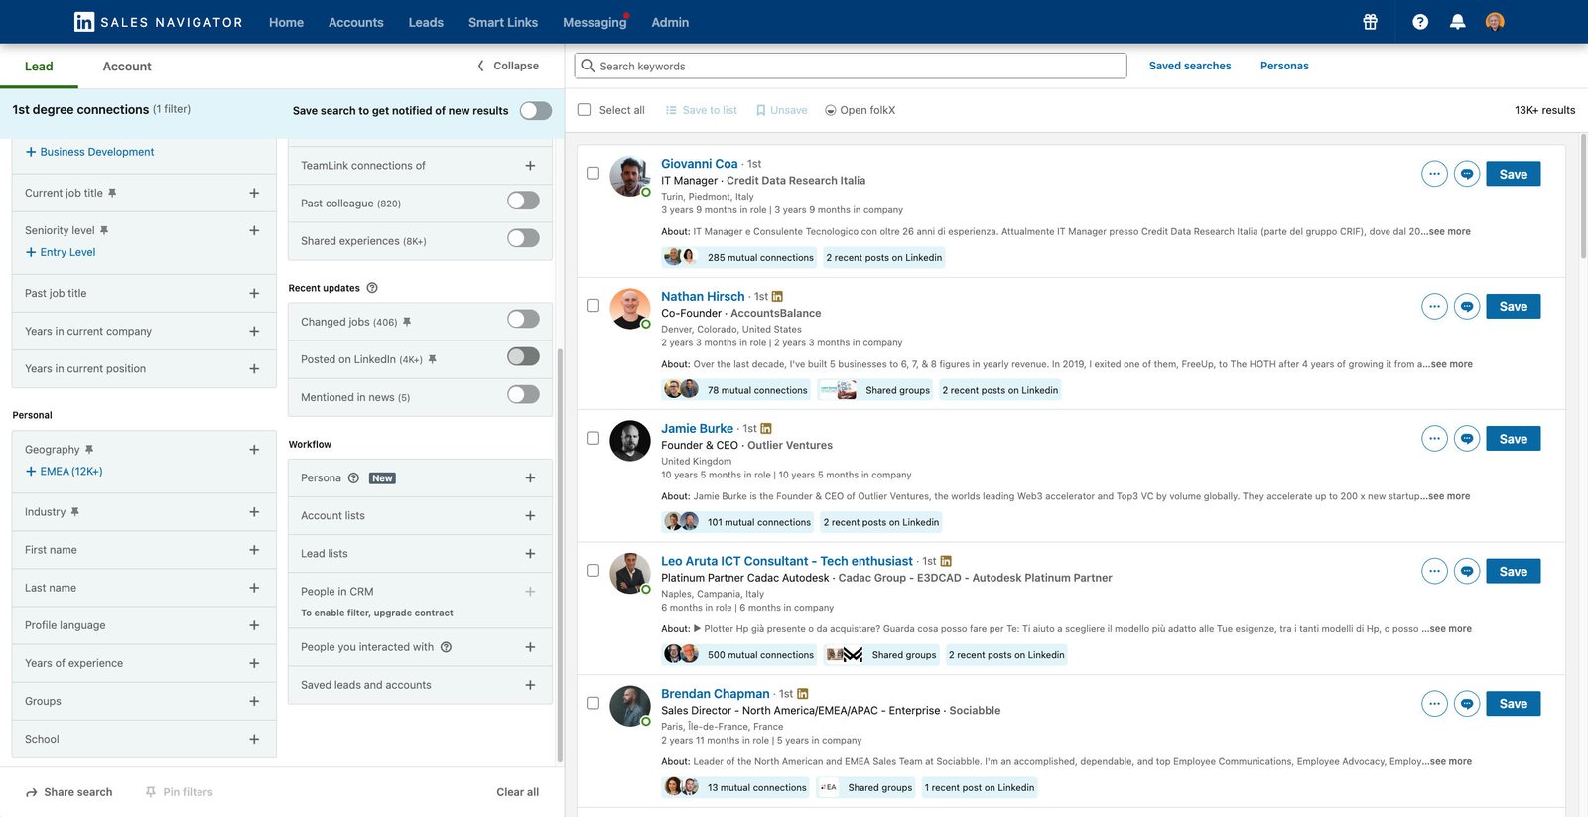
Task: Expand the Current job title filter
Action: pyautogui.click(x=254, y=193)
